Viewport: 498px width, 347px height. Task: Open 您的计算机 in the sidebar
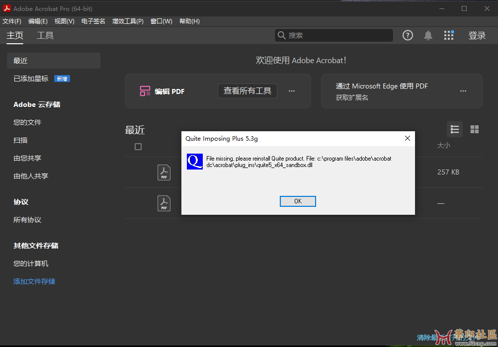tap(31, 263)
